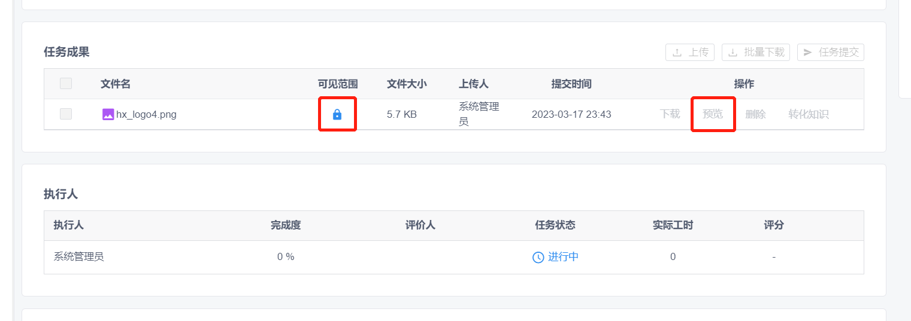
Task: Click the upload arrow icon
Action: click(x=677, y=53)
